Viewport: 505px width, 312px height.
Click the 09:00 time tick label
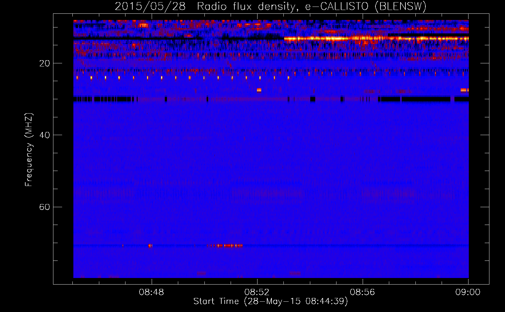tap(468, 292)
